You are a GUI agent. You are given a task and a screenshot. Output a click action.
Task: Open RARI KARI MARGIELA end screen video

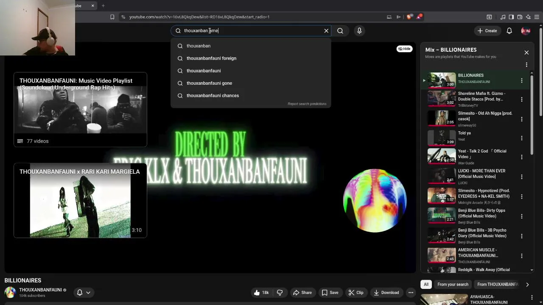pos(80,200)
